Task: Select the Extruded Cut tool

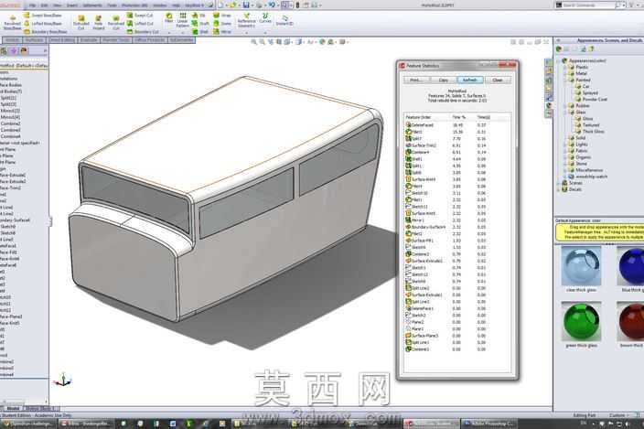Action: point(80,22)
